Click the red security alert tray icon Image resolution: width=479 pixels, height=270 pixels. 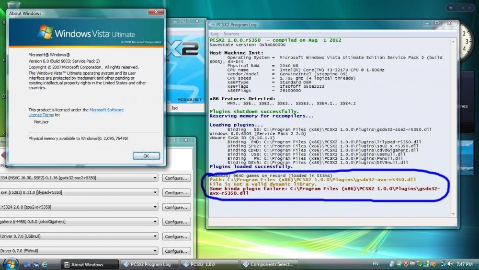(406, 264)
